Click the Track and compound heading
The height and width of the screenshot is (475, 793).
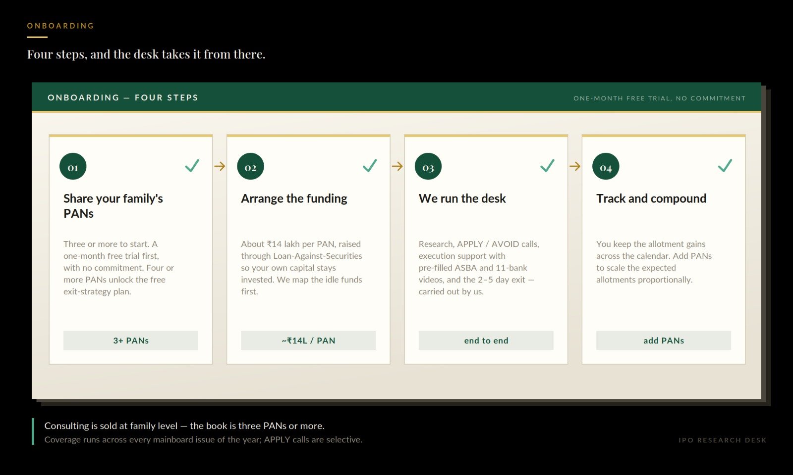pos(651,198)
